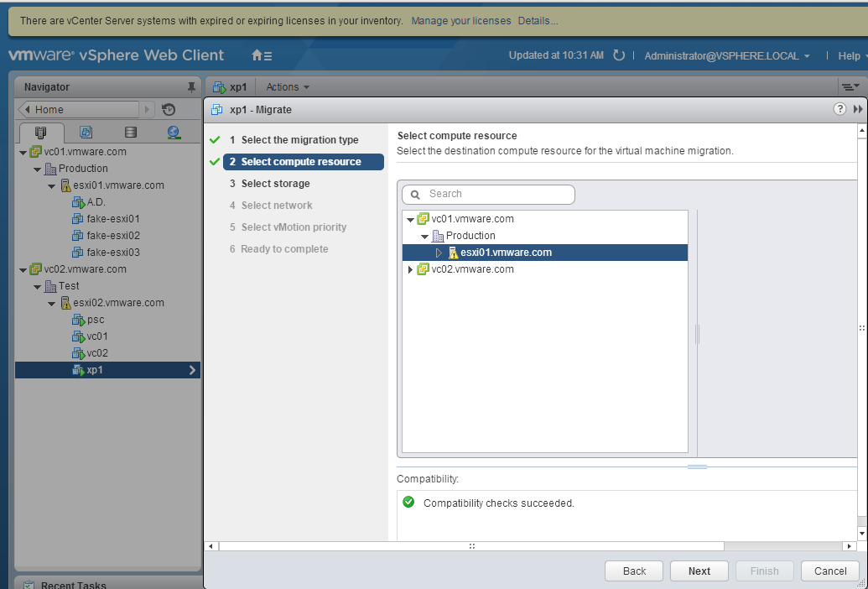
Task: Expand esxi01.vmware.com in compute resource tree
Action: click(439, 253)
